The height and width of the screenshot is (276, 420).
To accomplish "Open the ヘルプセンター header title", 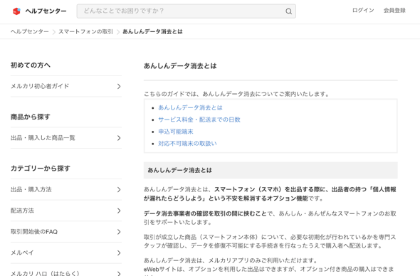I will click(x=46, y=11).
